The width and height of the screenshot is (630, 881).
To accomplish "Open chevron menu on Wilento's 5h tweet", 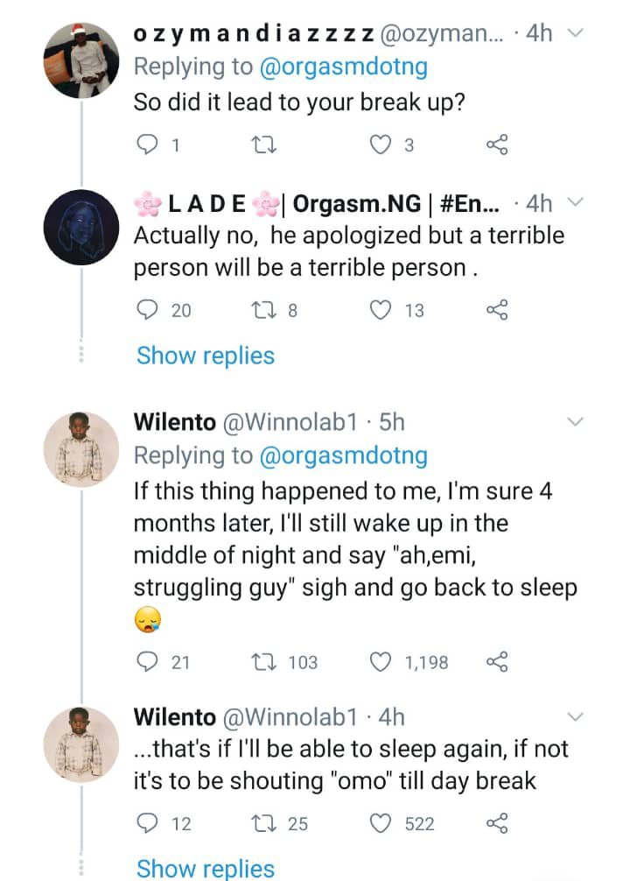I will pyautogui.click(x=575, y=423).
